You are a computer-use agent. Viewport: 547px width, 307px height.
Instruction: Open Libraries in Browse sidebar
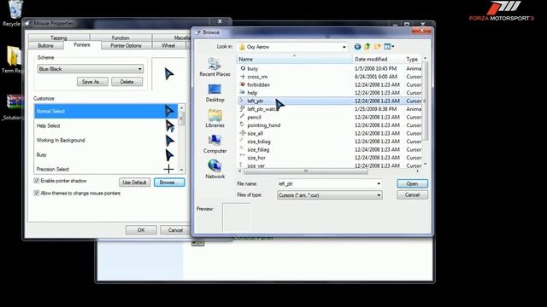[x=215, y=119]
